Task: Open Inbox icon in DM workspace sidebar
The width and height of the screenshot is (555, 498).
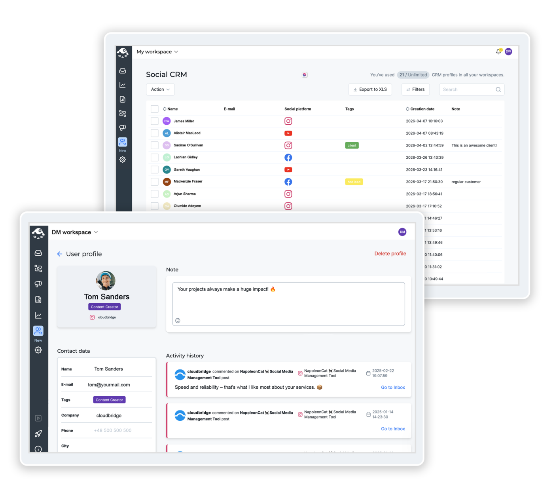Action: coord(38,253)
